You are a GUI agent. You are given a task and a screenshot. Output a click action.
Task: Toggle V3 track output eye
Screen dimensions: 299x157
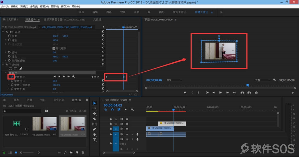click(127, 119)
